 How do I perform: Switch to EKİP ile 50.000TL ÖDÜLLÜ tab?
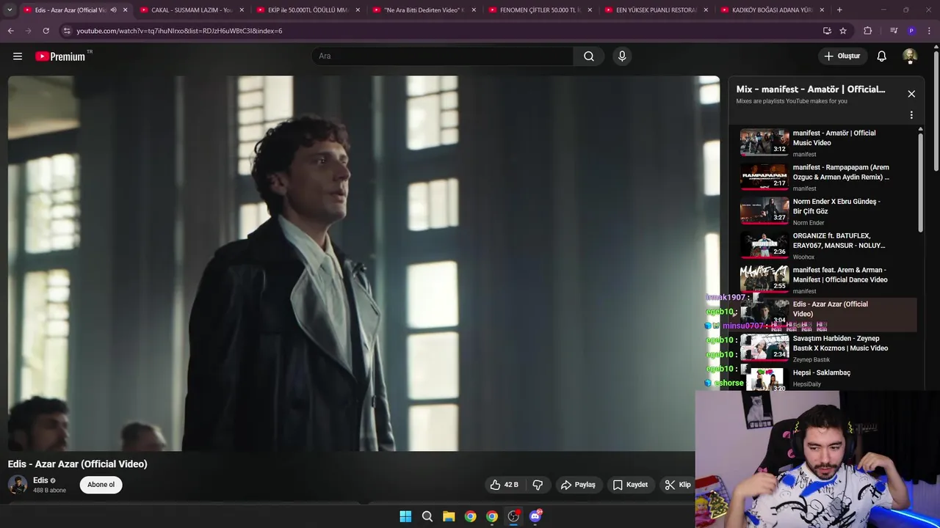307,10
